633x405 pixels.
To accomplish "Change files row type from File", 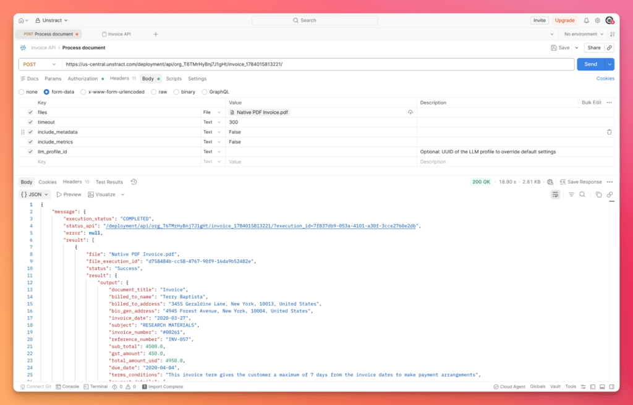I will point(212,112).
